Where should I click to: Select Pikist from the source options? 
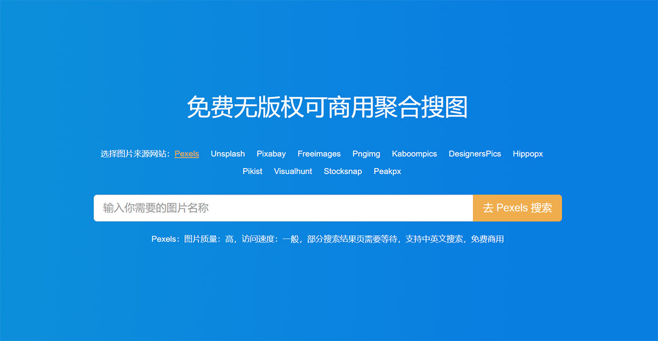pos(252,171)
